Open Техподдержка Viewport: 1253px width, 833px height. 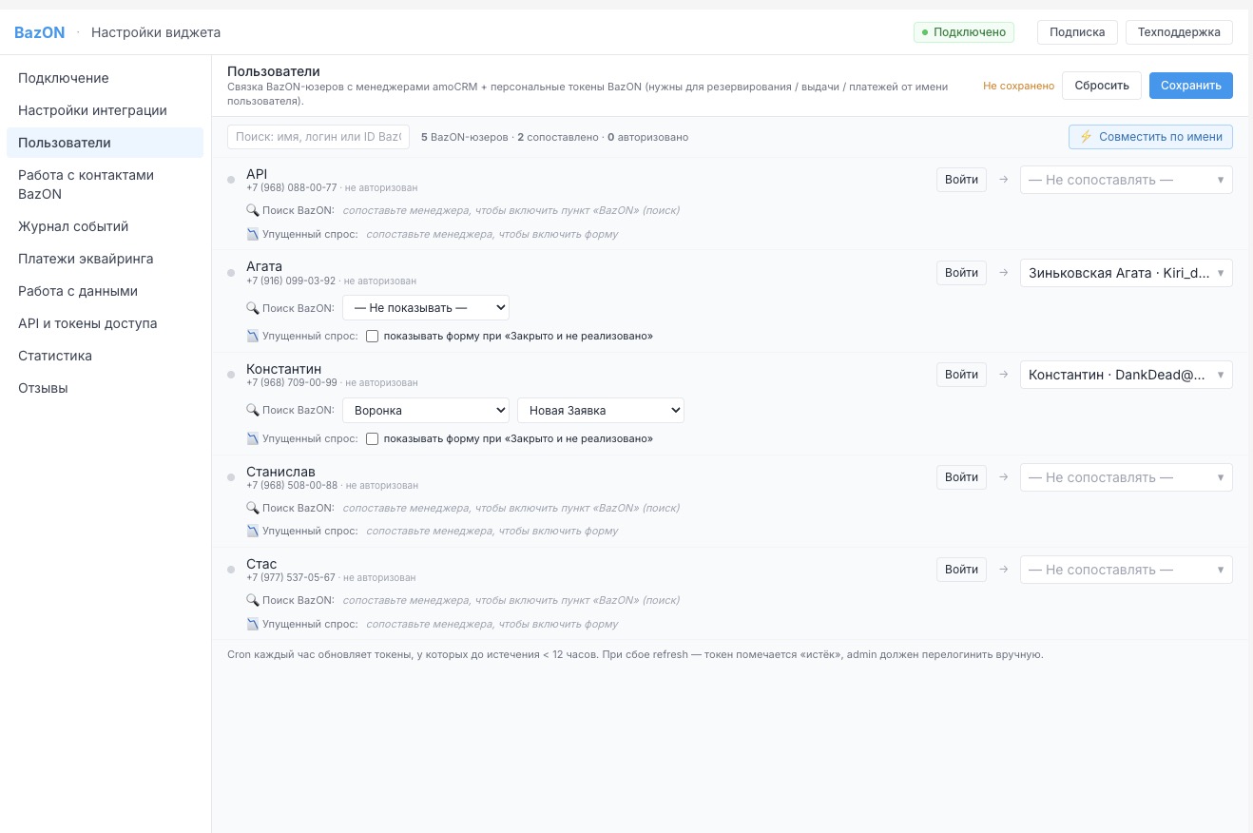pos(1179,32)
